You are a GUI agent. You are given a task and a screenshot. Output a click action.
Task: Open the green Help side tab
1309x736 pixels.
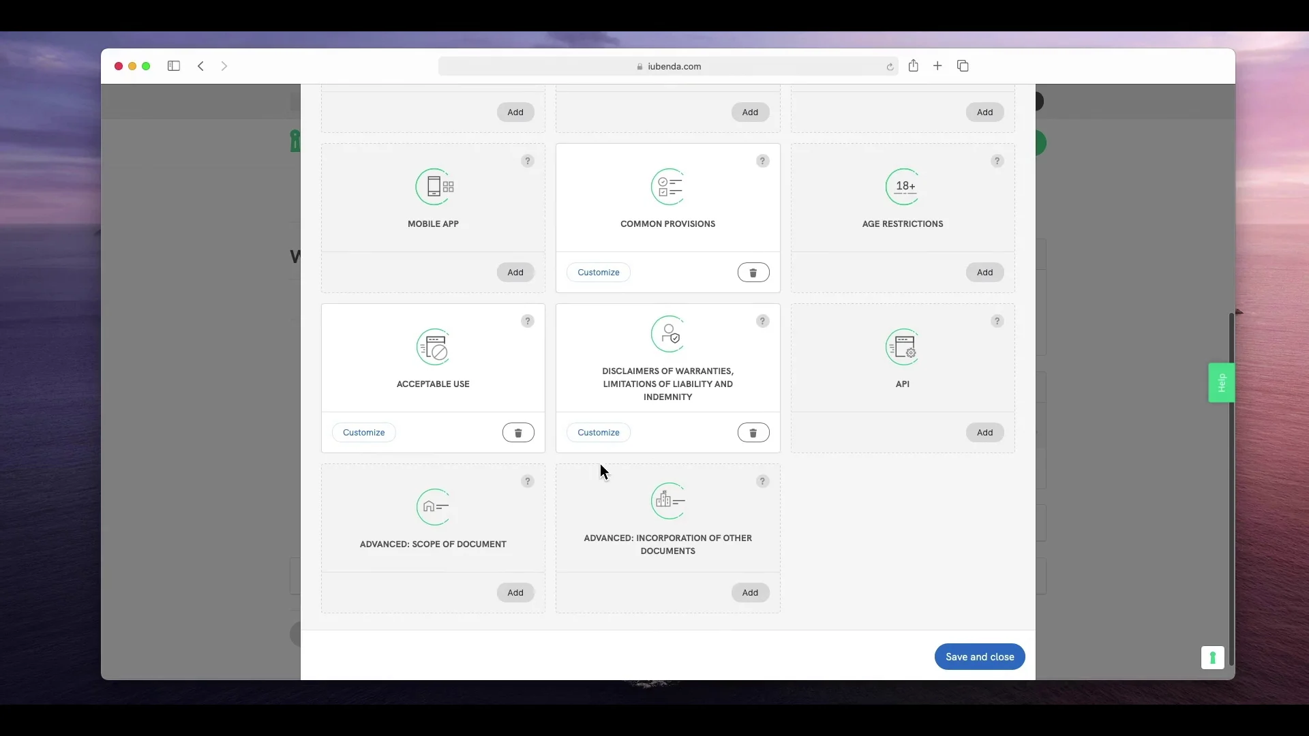(x=1221, y=383)
